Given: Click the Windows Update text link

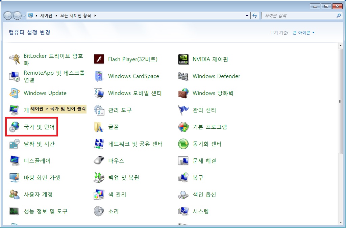Looking at the screenshot, I should click(45, 93).
